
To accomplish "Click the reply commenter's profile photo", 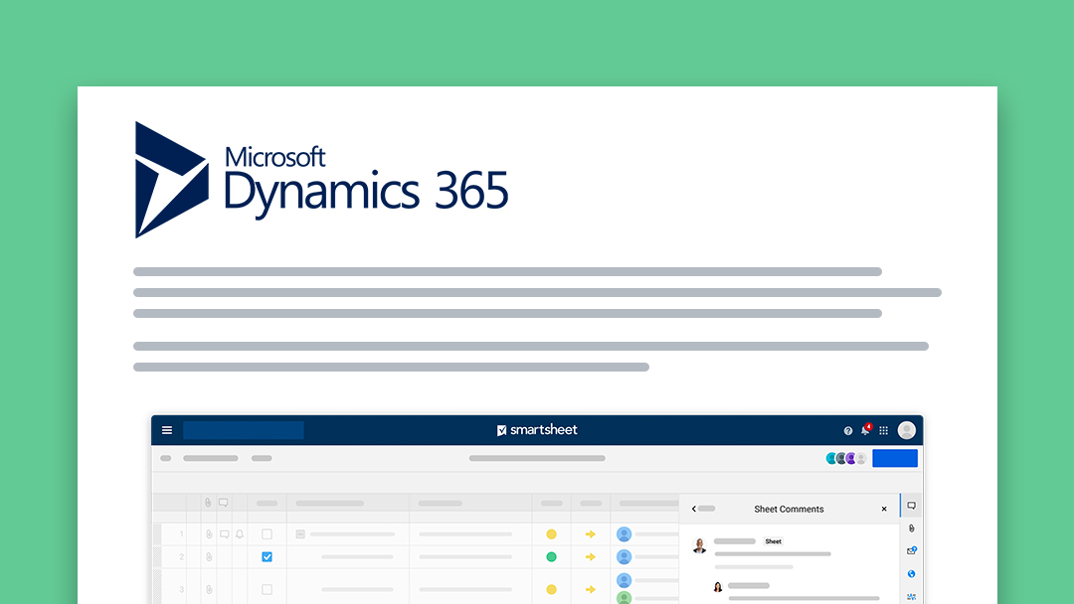I will coord(718,587).
